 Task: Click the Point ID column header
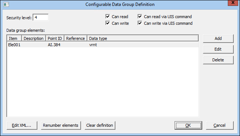click(x=55, y=38)
